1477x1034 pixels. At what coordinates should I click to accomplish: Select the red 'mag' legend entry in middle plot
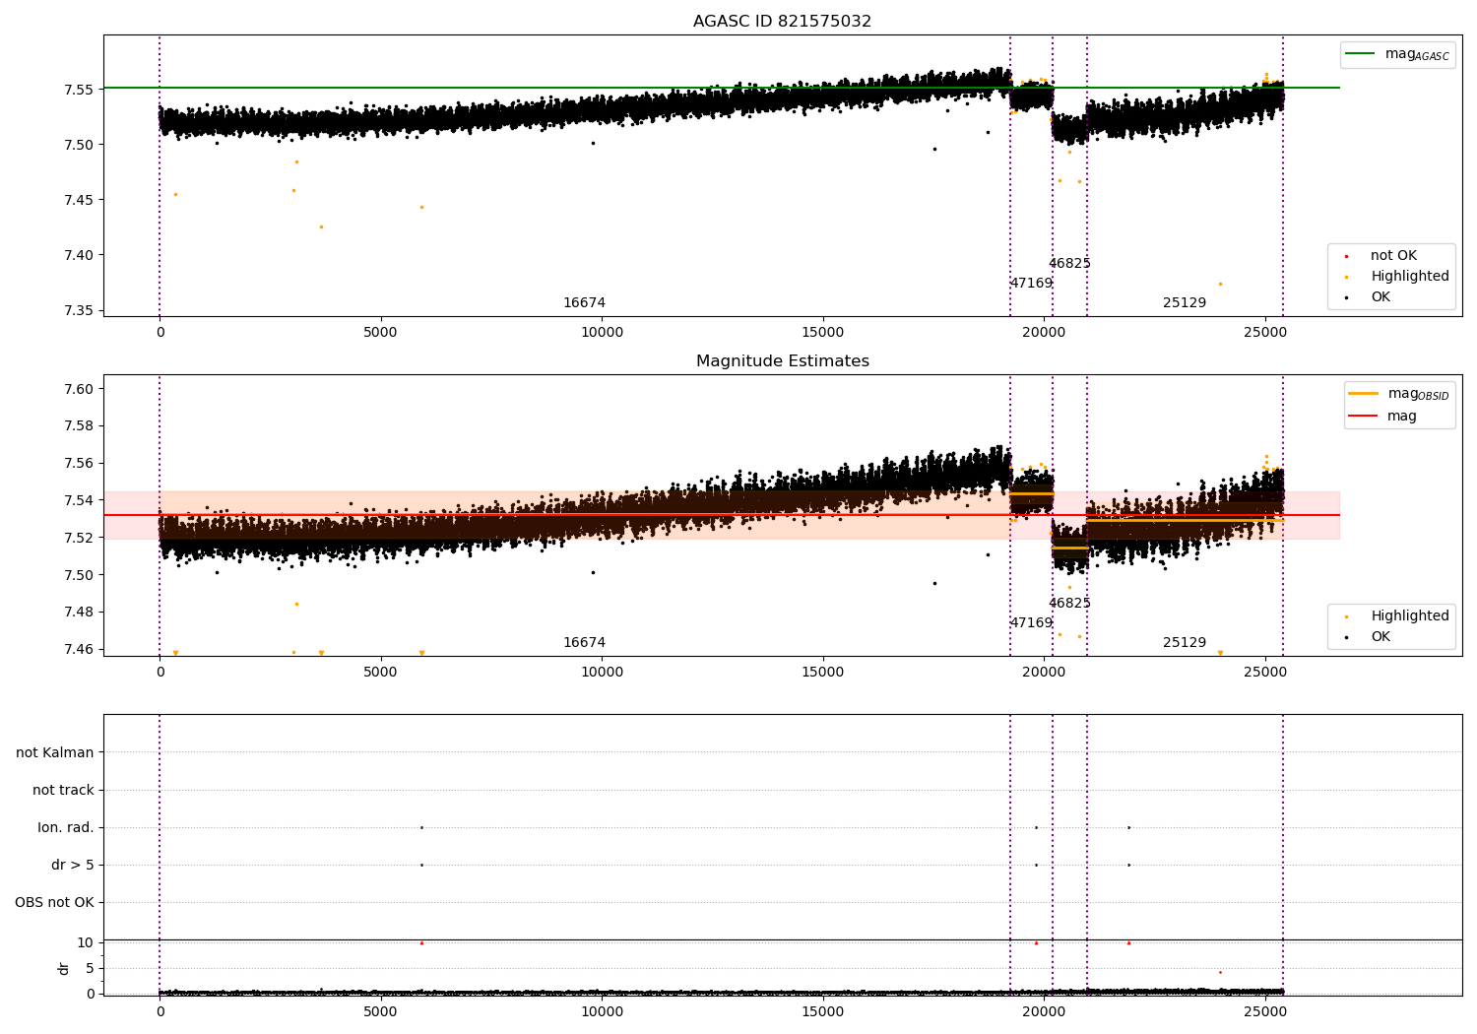pyautogui.click(x=1382, y=416)
